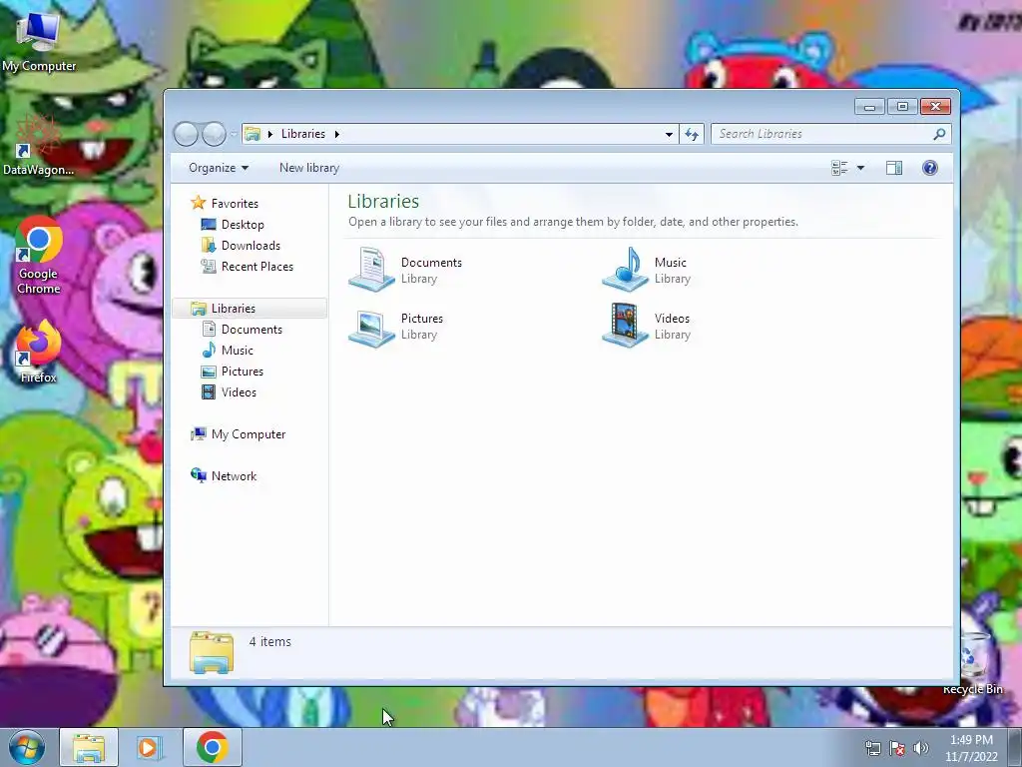Click the Libraries folder icon in address bar

(253, 134)
